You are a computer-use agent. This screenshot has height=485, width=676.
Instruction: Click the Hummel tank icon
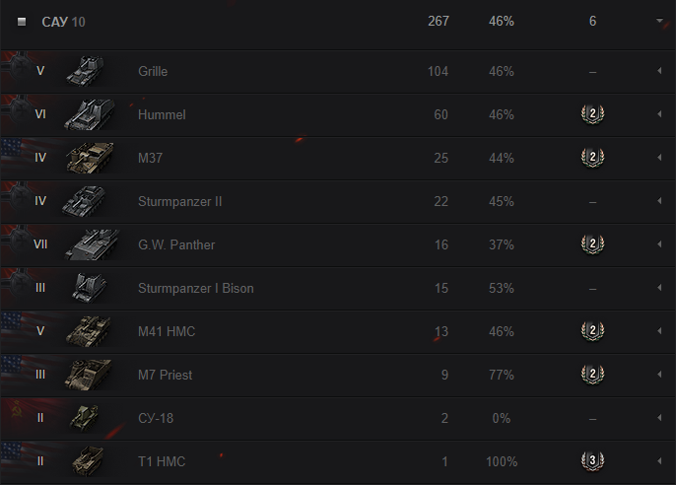pyautogui.click(x=90, y=114)
